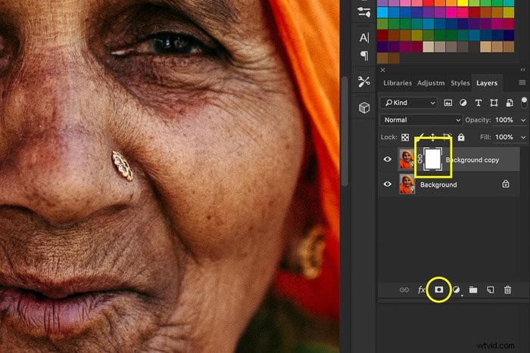Filter layers by shape layers
The height and width of the screenshot is (353, 530).
coord(494,103)
